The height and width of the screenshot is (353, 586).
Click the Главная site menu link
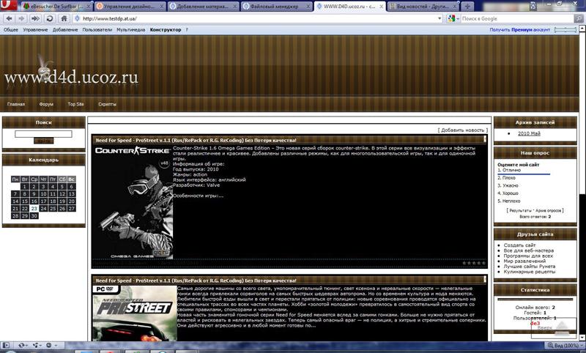click(16, 104)
